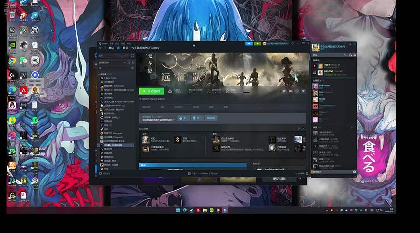Open the Windows Start button
The height and width of the screenshot is (233, 420).
pyautogui.click(x=178, y=210)
